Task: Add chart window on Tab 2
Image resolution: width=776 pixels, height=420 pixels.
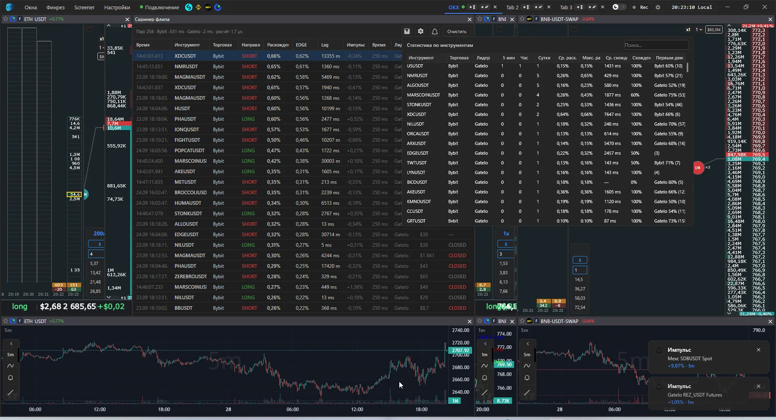Action: (538, 7)
